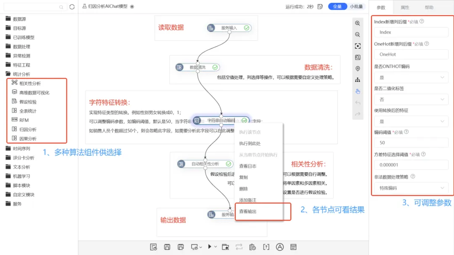The image size is (454, 255).
Task: Expand the 时间序列 folder
Action: pyautogui.click(x=18, y=148)
